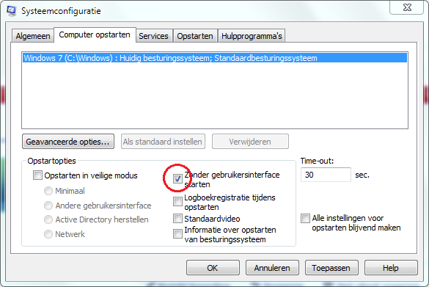
Task: Tick the Standaardvideo checkbox
Action: (x=177, y=219)
